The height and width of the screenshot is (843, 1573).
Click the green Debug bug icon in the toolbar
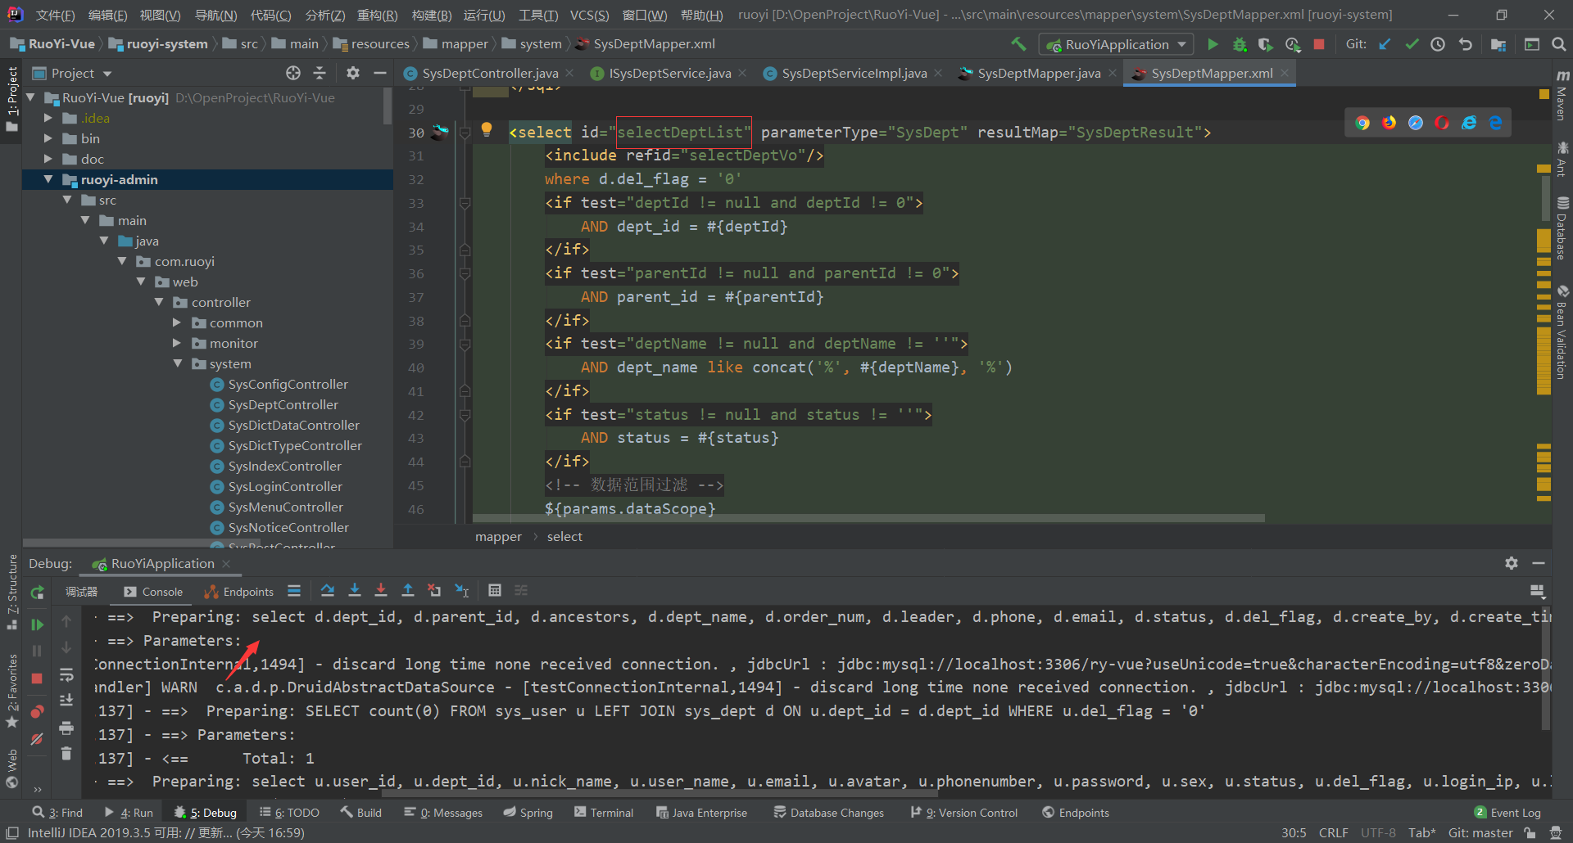click(1240, 44)
